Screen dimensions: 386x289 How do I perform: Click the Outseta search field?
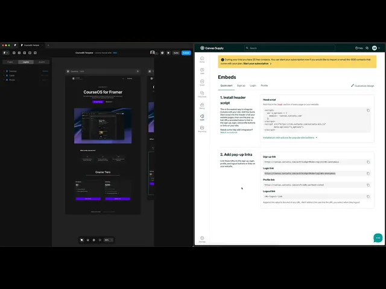coord(289,48)
